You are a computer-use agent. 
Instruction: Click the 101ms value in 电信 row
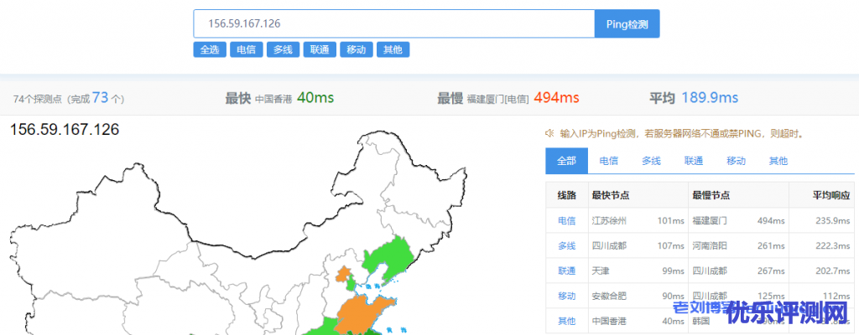pyautogui.click(x=671, y=221)
